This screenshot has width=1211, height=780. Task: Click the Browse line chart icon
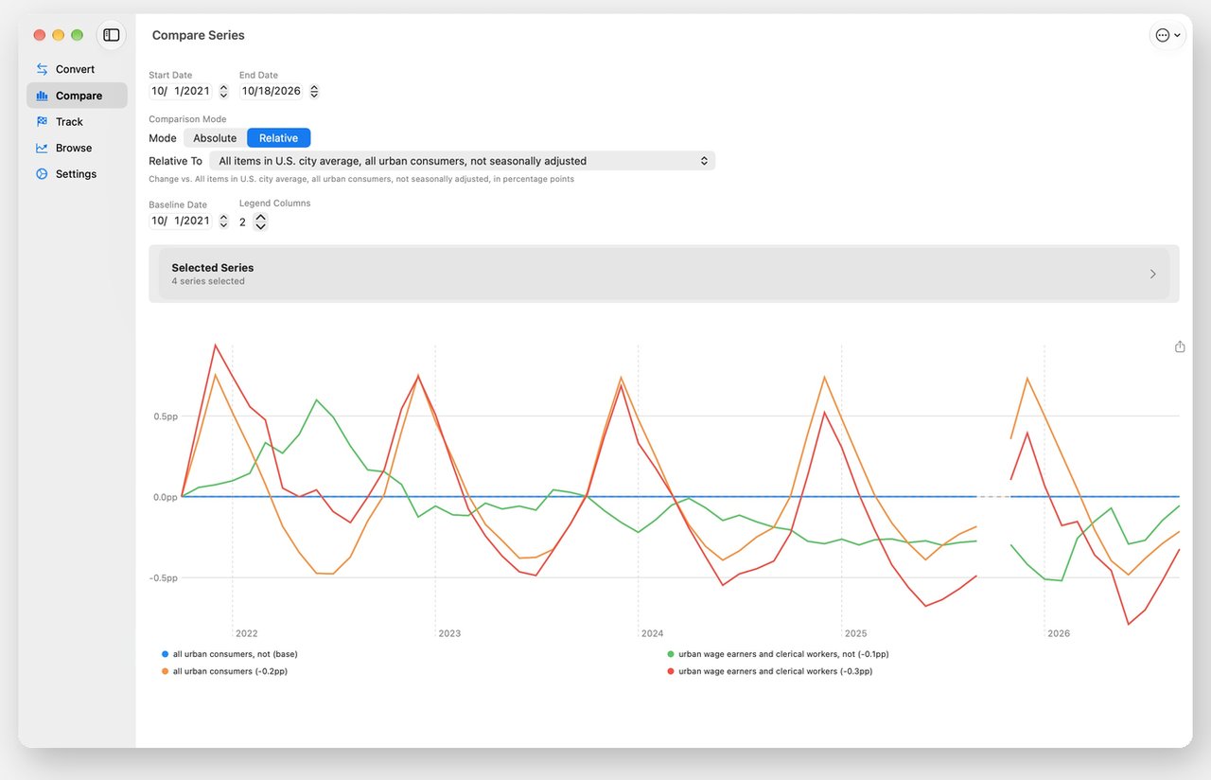[x=42, y=148]
